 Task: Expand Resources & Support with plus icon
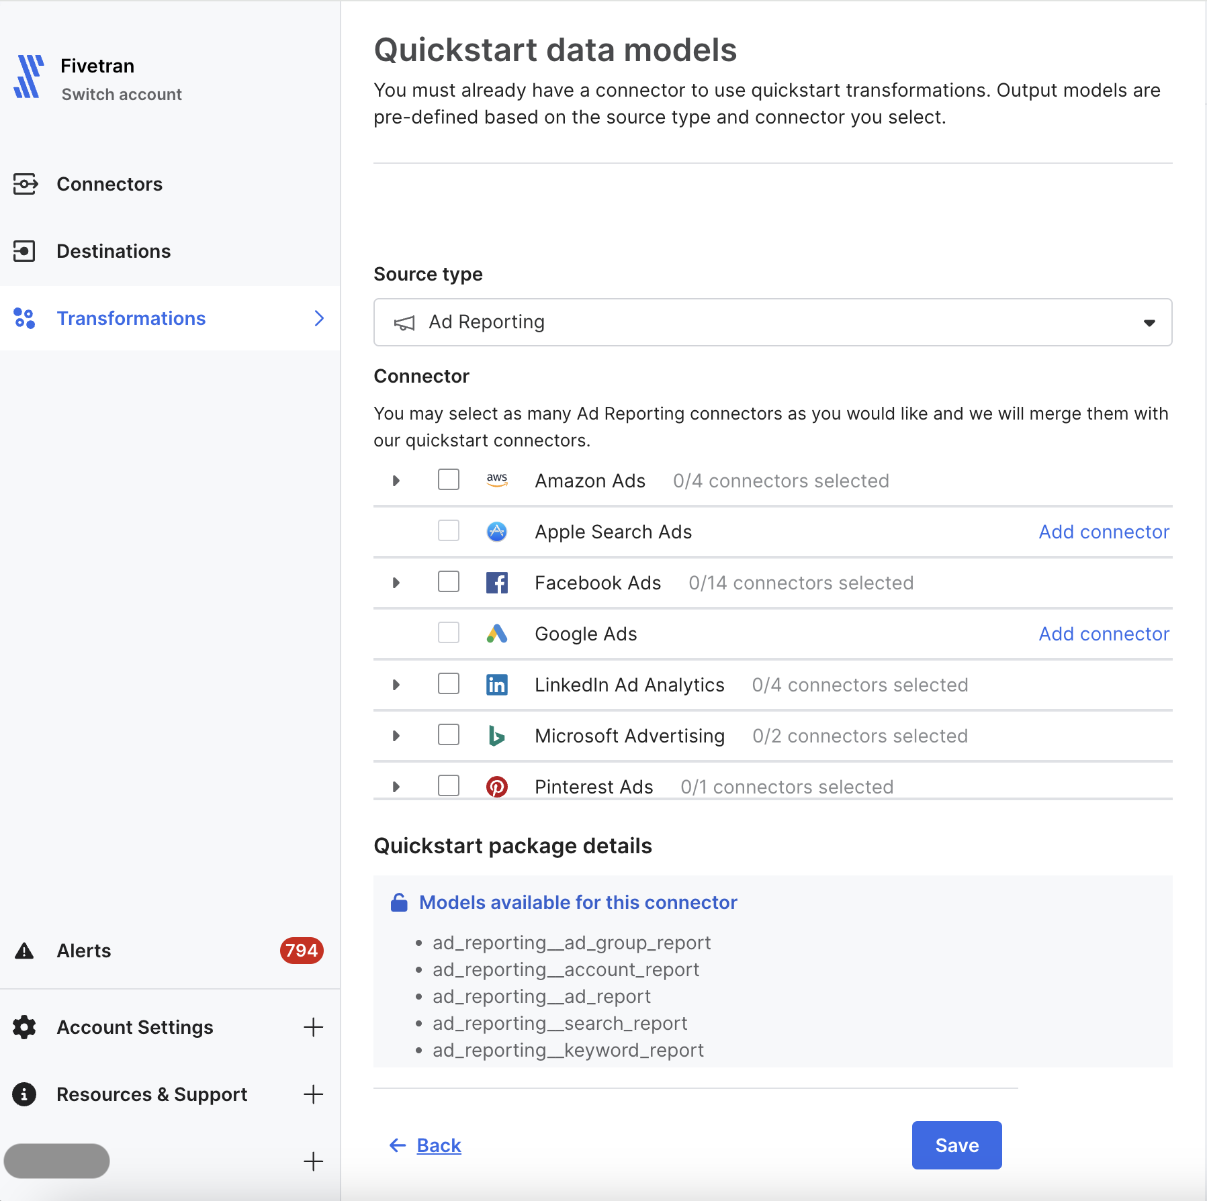point(313,1094)
